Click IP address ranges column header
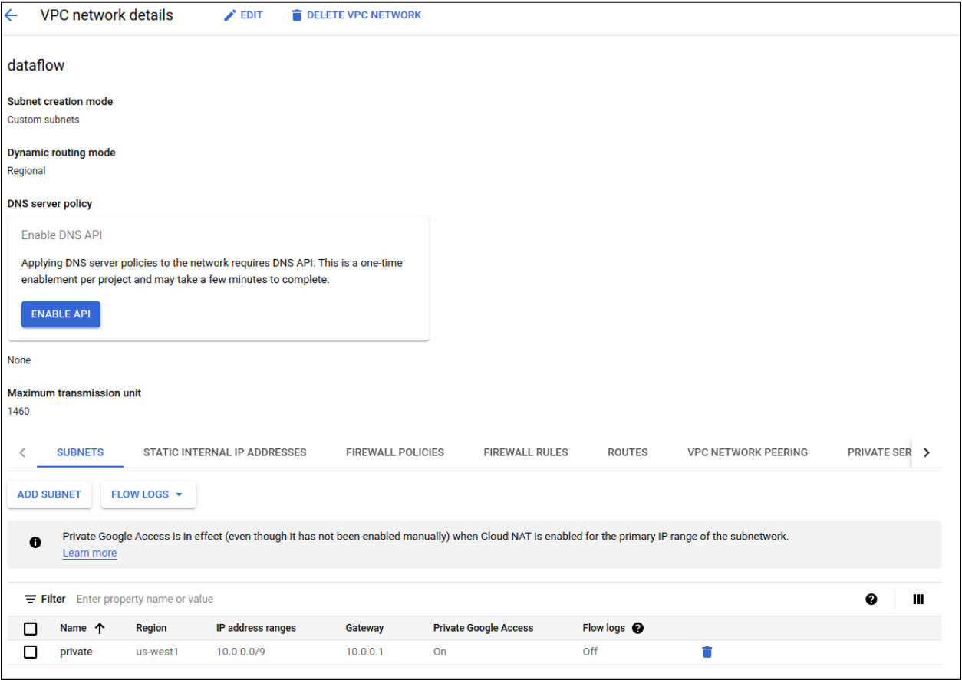The height and width of the screenshot is (680, 962). (x=256, y=628)
